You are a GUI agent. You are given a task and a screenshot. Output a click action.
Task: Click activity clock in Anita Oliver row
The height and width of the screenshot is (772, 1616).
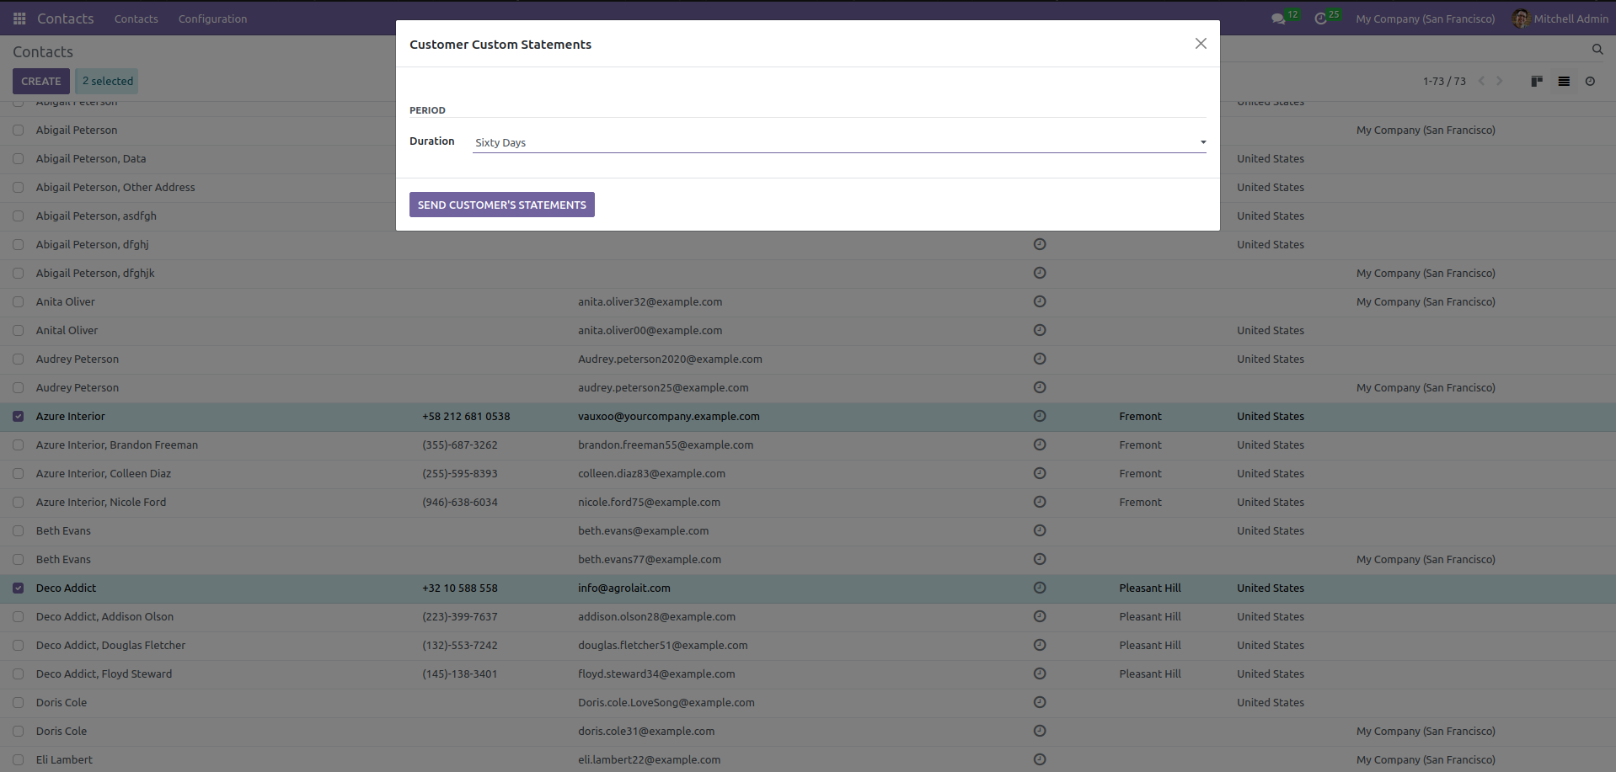[x=1040, y=301]
